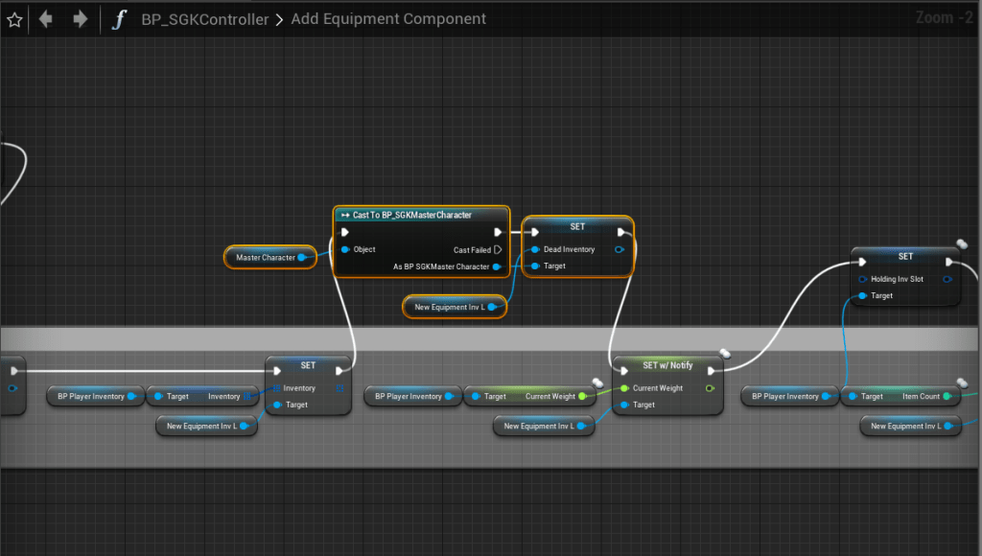The image size is (982, 556).
Task: Select the SET w/ Notify node header
Action: (666, 365)
